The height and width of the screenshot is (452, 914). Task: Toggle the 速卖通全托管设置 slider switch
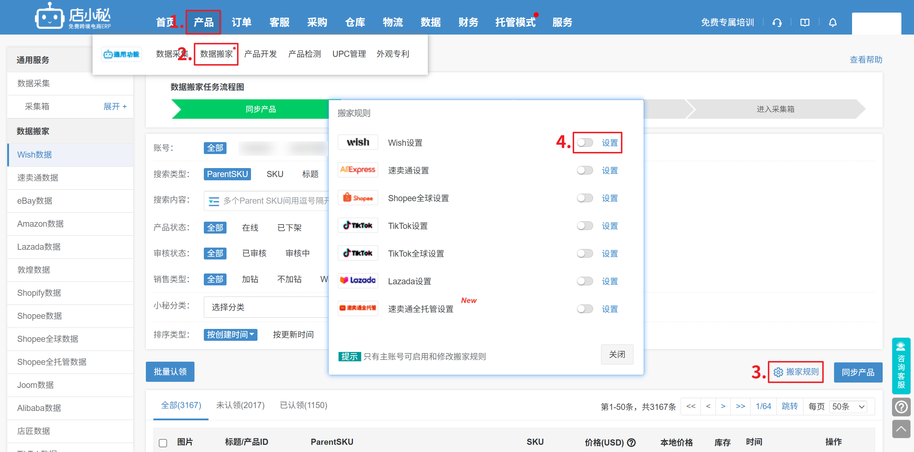tap(584, 309)
